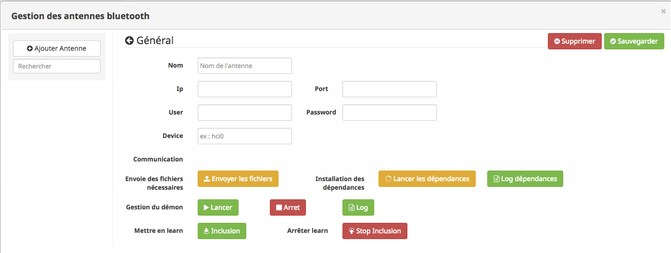Send files with Envoyer les fichiers

coord(238,179)
